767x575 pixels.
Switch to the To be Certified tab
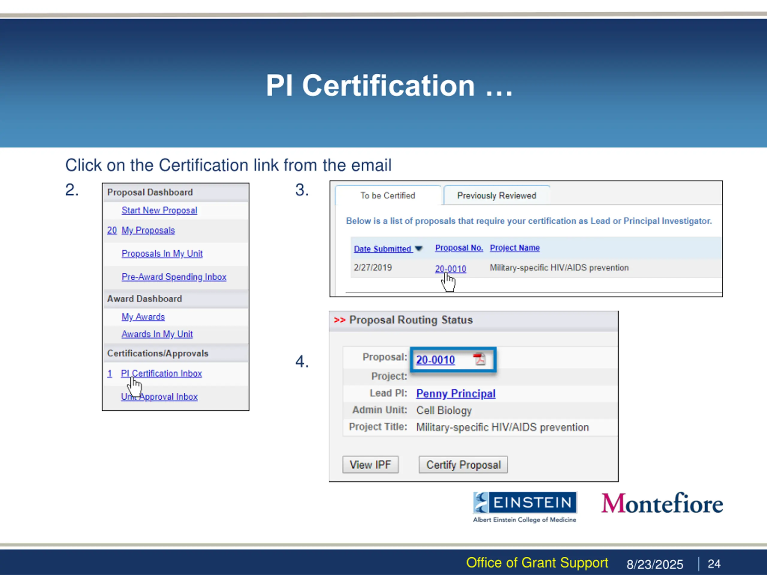click(388, 196)
